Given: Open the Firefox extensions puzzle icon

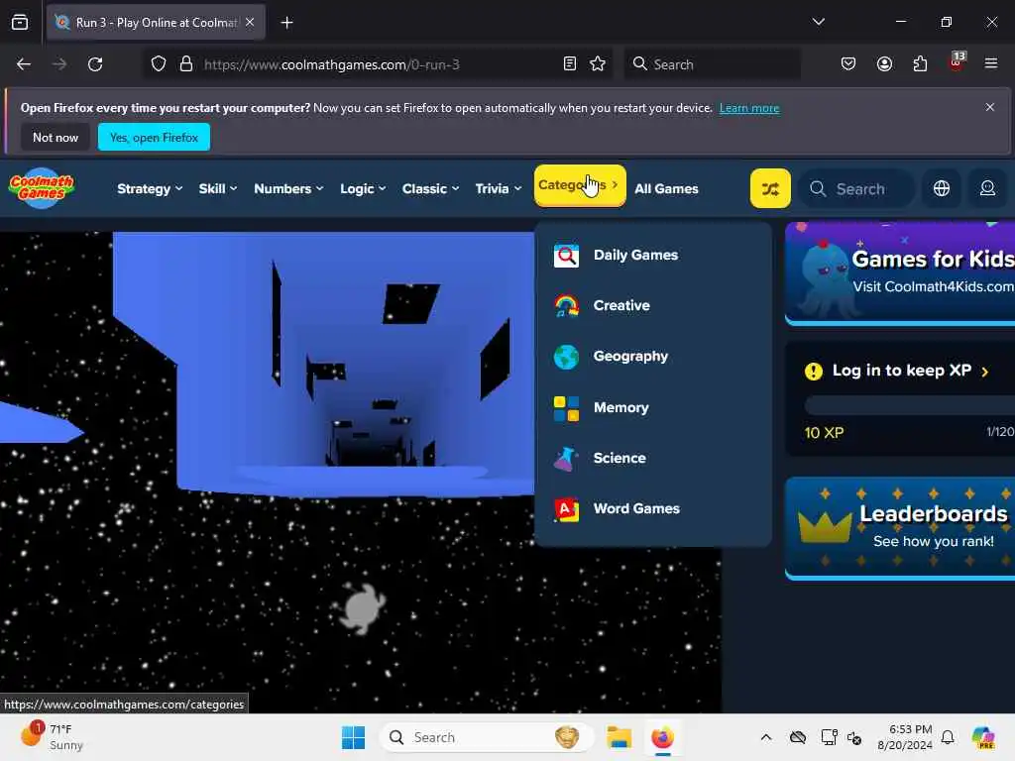Looking at the screenshot, I should coord(920,64).
